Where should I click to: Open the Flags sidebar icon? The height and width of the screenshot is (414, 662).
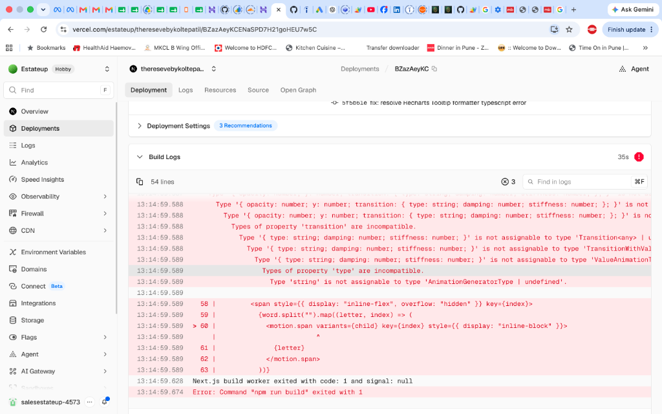13,337
